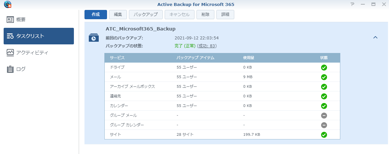Screen dimensions: 389x154
Task: Click the backup task clock icon
Action: click(93, 38)
